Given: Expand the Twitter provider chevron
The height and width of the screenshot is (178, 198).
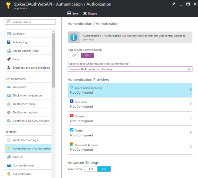Looking at the screenshot, I should click(191, 132).
